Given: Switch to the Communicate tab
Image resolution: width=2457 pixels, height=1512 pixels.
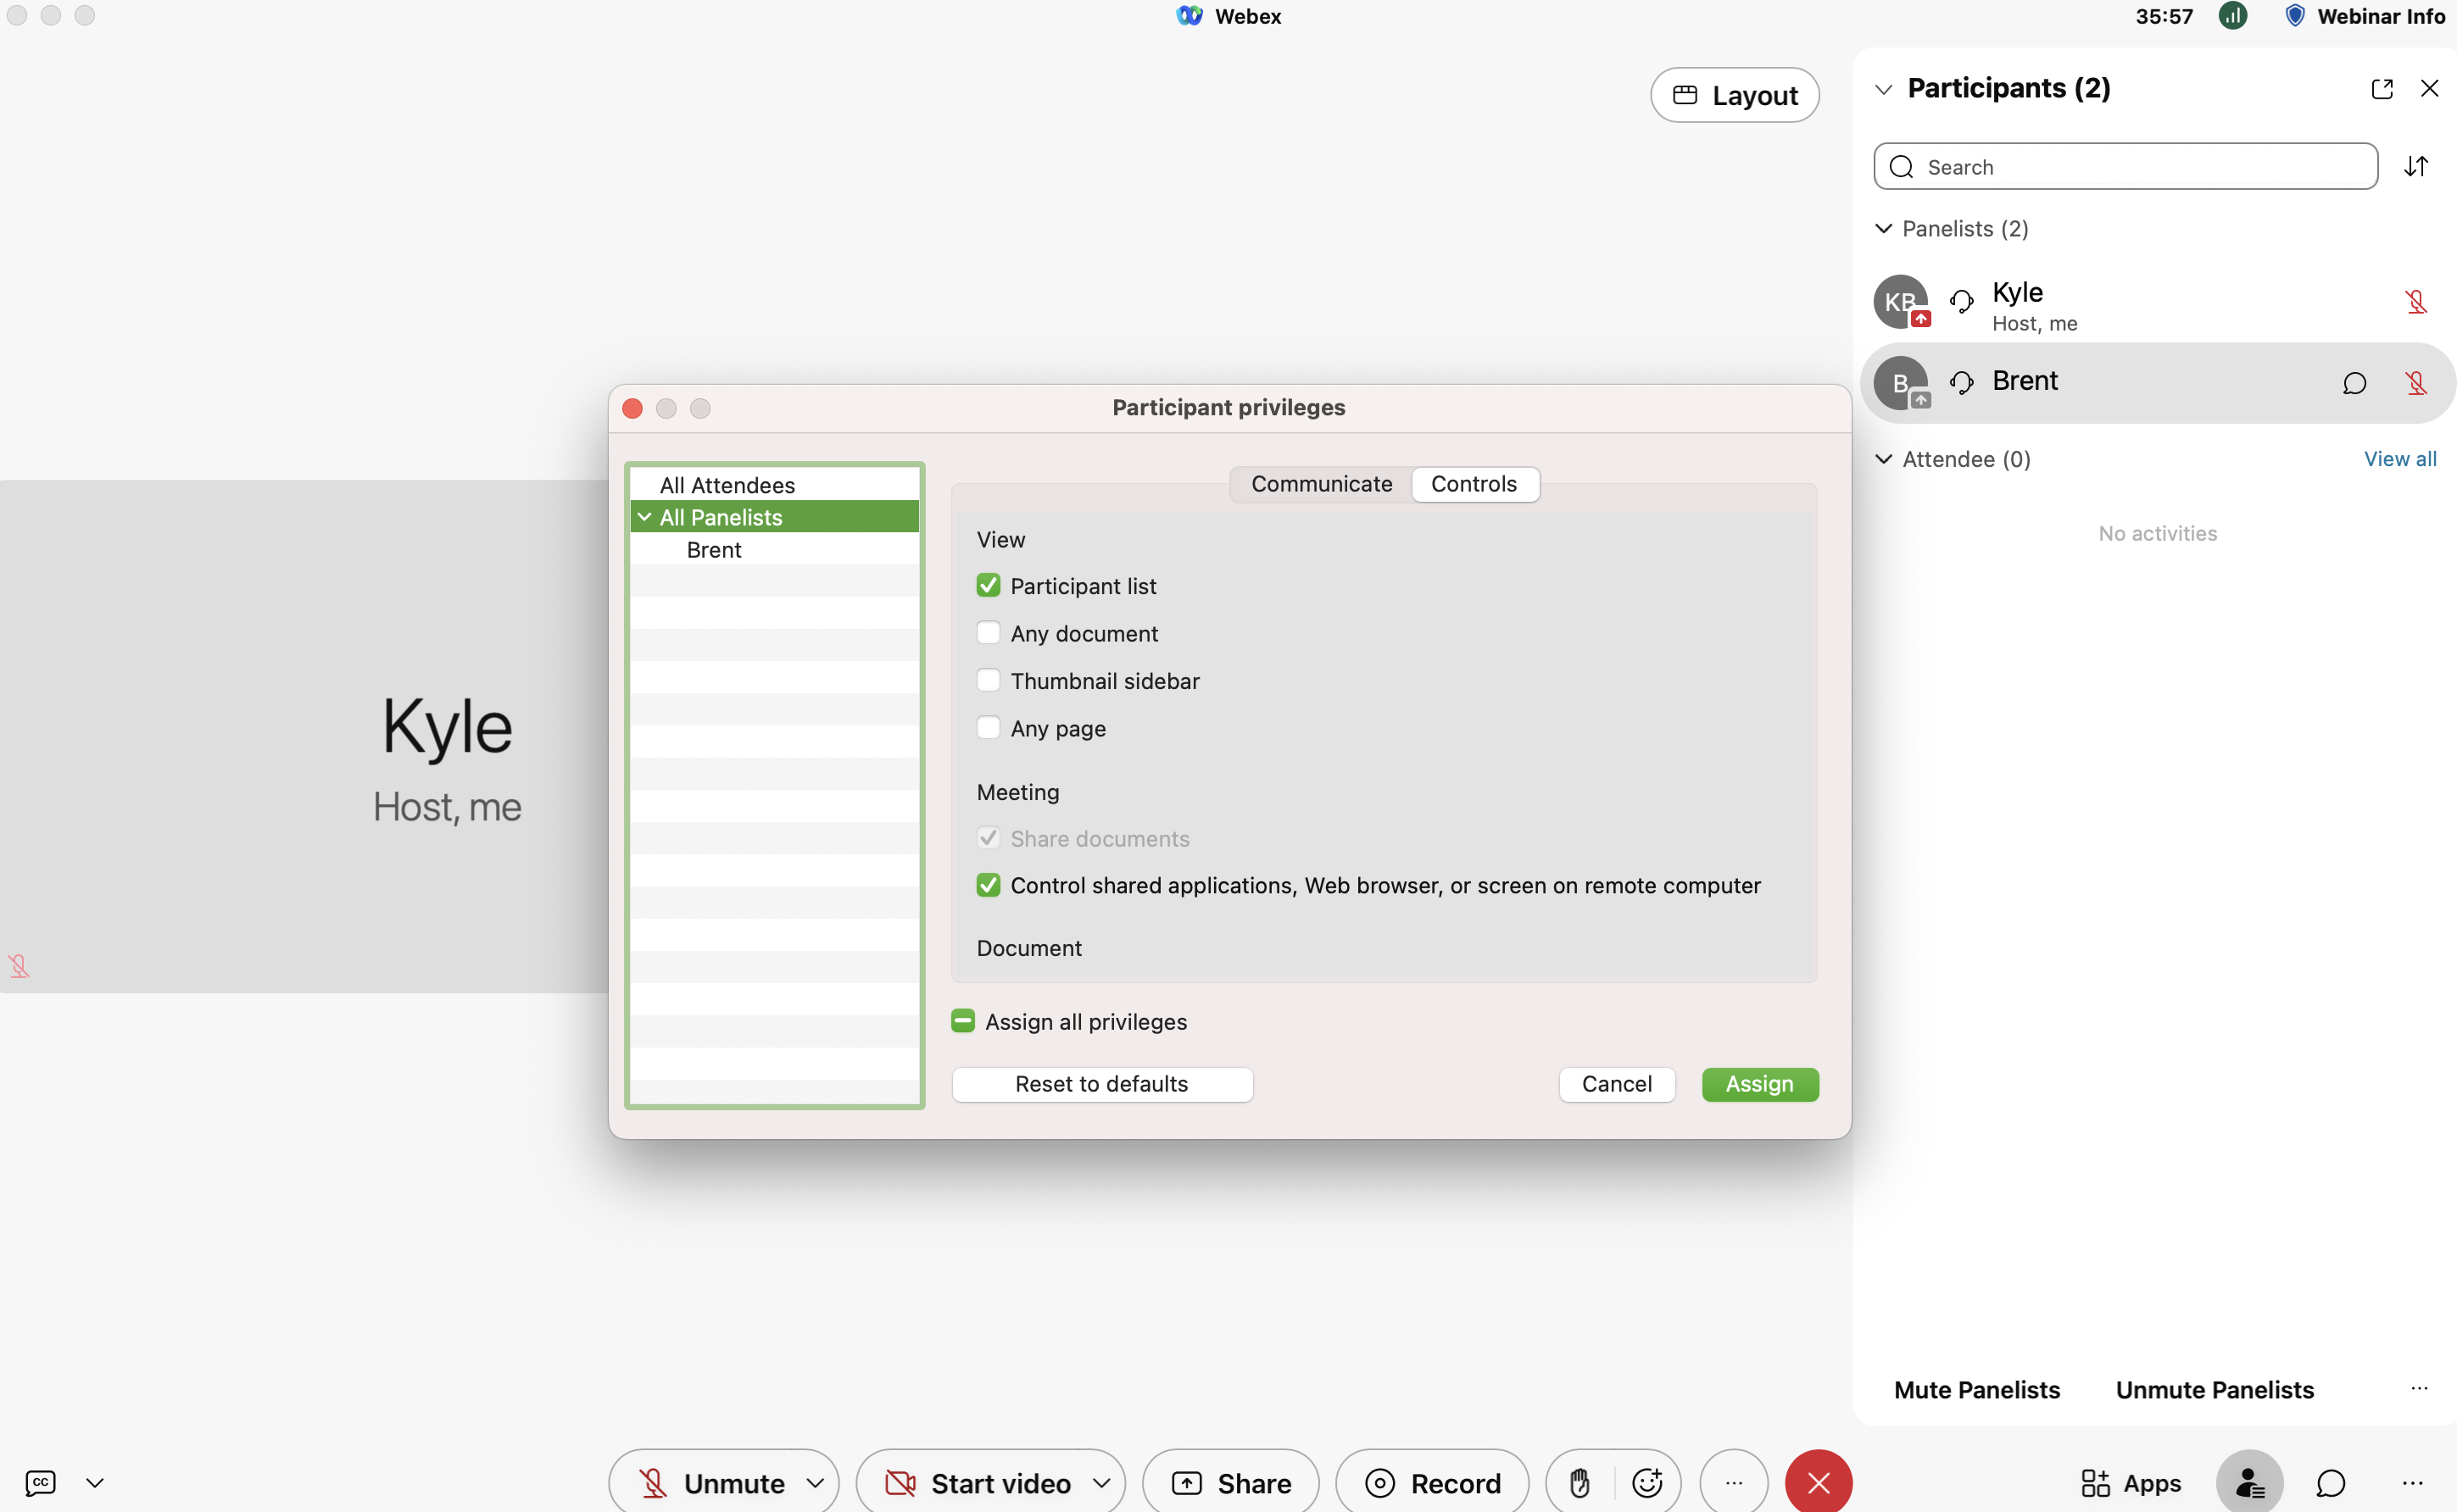Looking at the screenshot, I should coord(1321,484).
